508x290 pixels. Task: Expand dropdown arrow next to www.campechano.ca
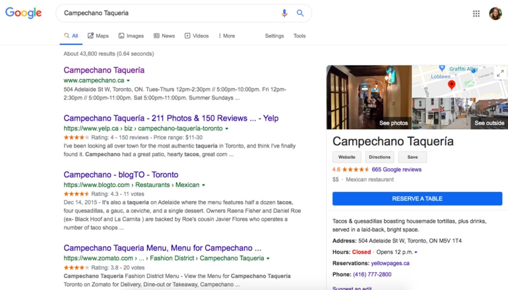(x=128, y=80)
